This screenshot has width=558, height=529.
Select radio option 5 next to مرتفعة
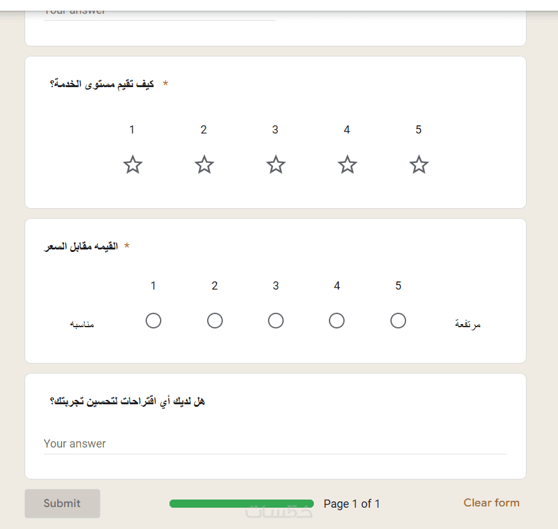[x=398, y=321]
